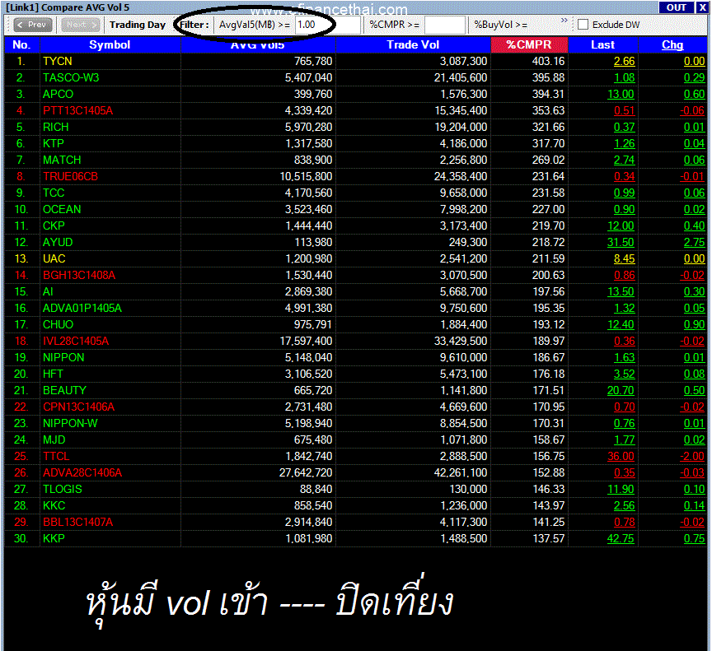Click TYCN last price 2.66
The height and width of the screenshot is (651, 712).
click(624, 61)
